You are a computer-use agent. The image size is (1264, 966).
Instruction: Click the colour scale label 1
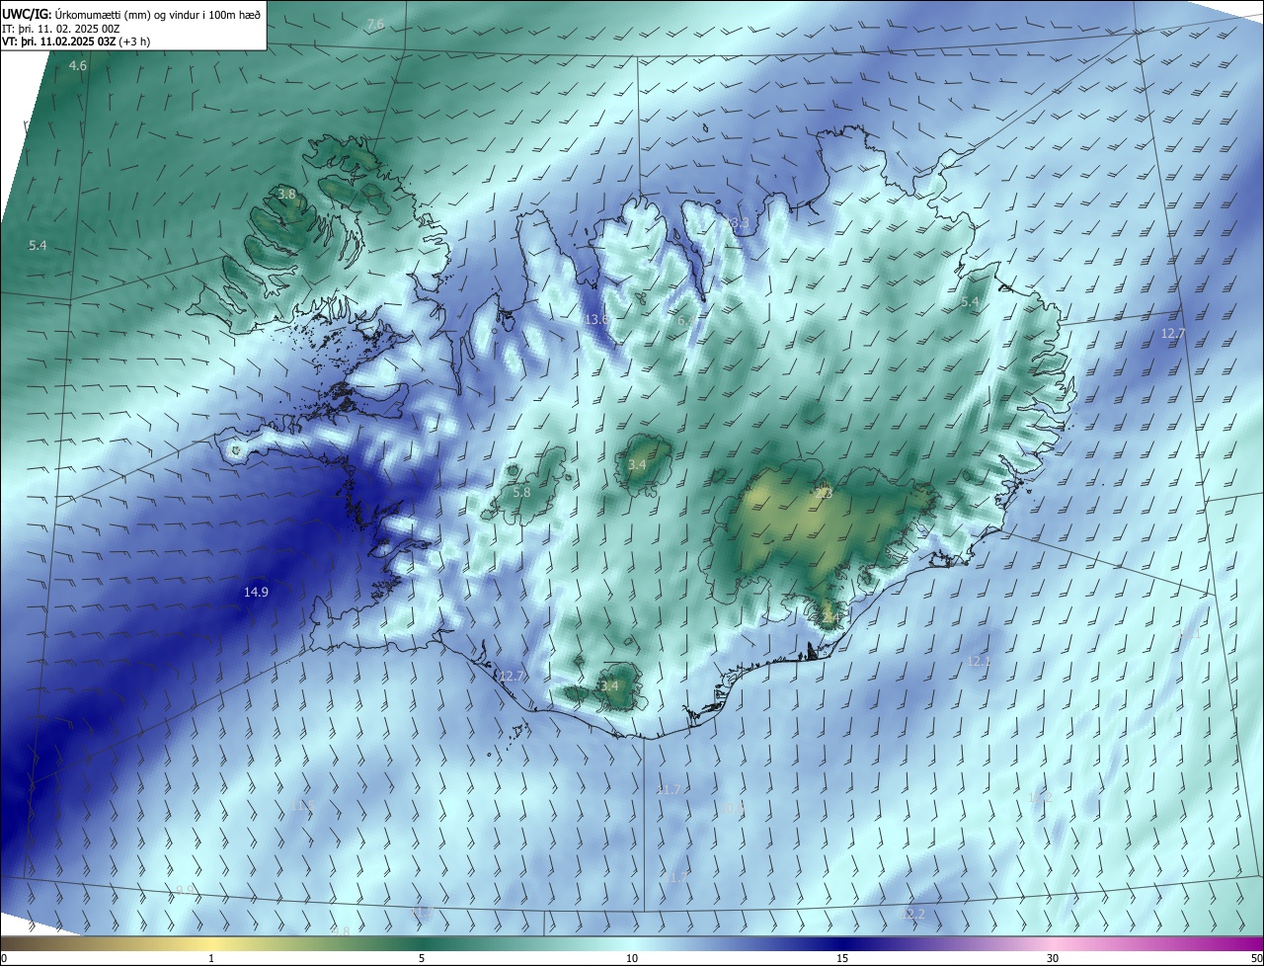click(x=211, y=958)
